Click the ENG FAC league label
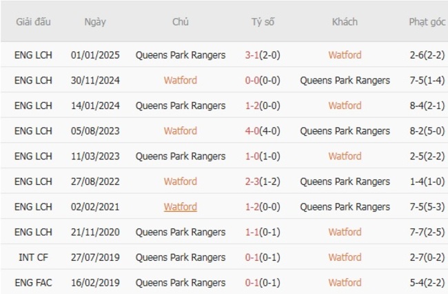448x294 pixels. (x=33, y=282)
